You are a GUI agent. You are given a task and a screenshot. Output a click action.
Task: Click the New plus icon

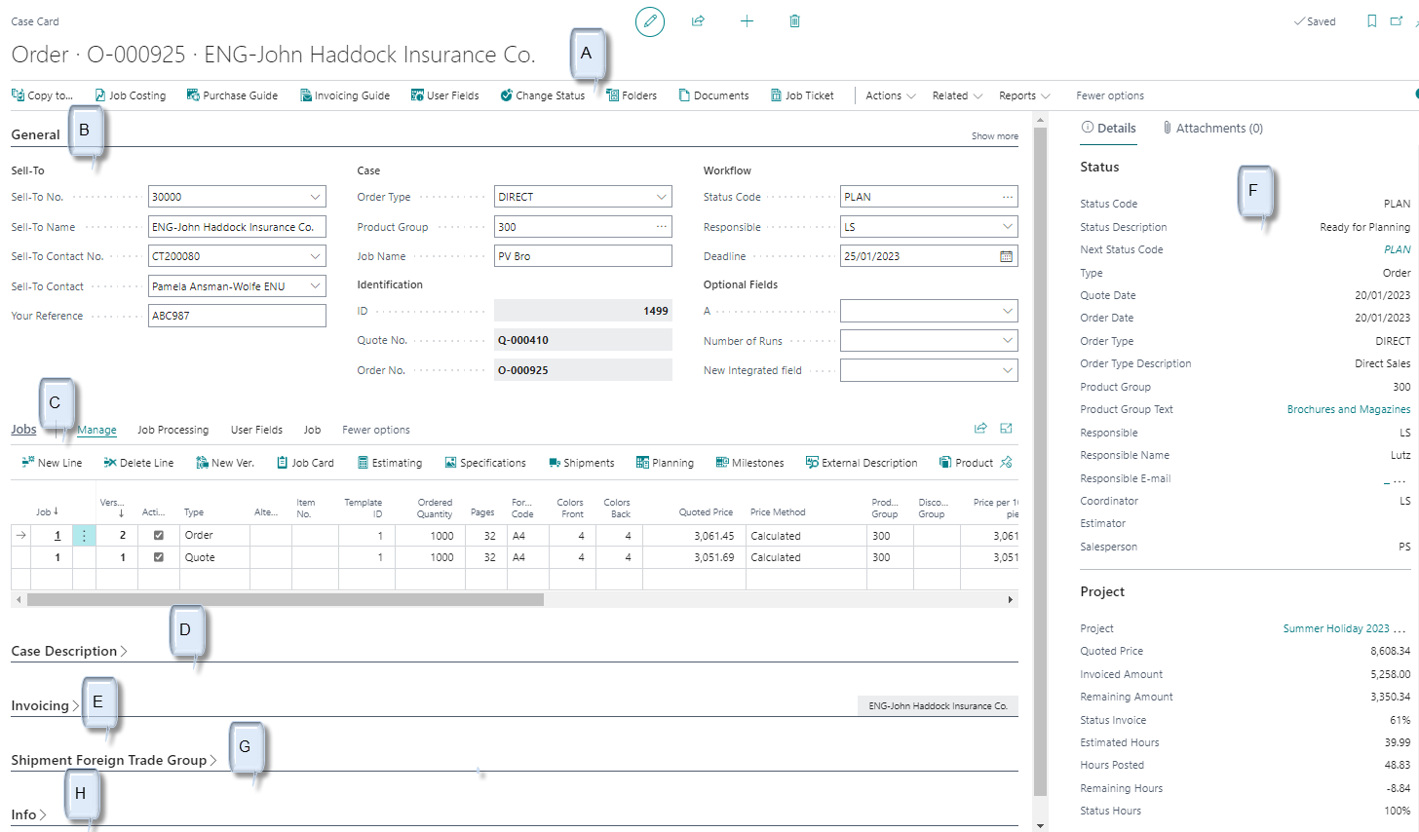747,21
